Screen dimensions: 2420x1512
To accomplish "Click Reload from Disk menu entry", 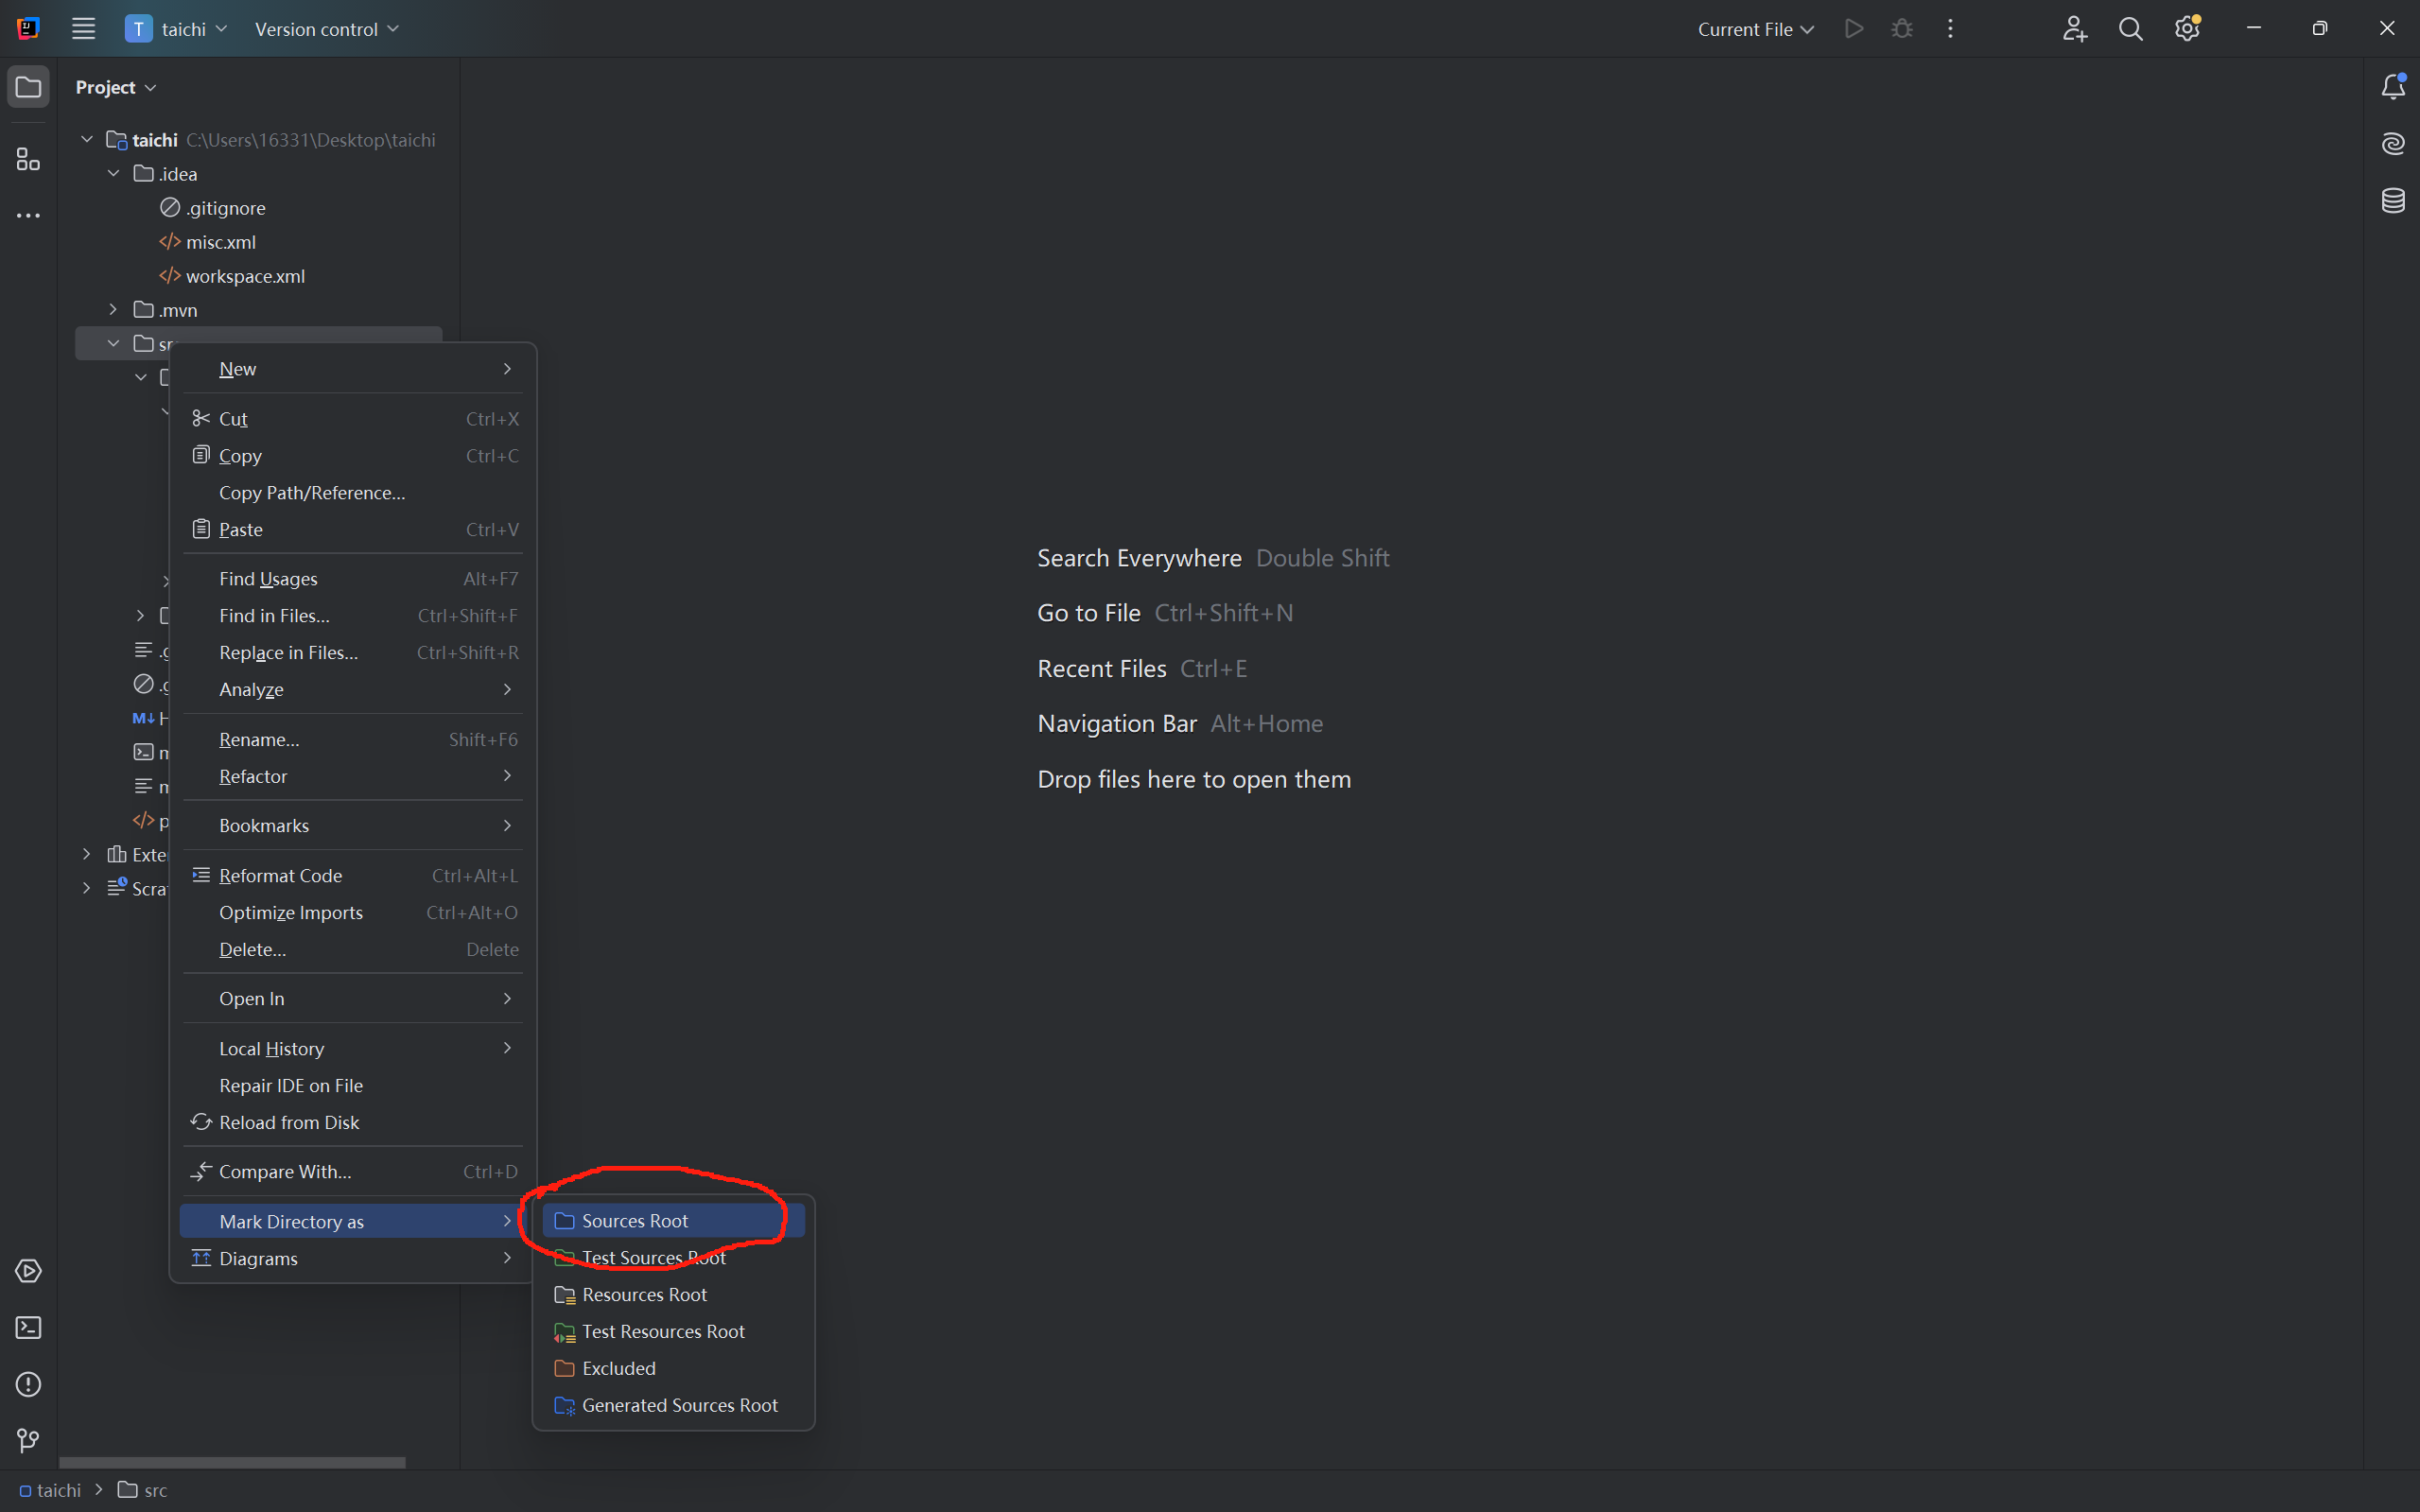I will point(289,1122).
